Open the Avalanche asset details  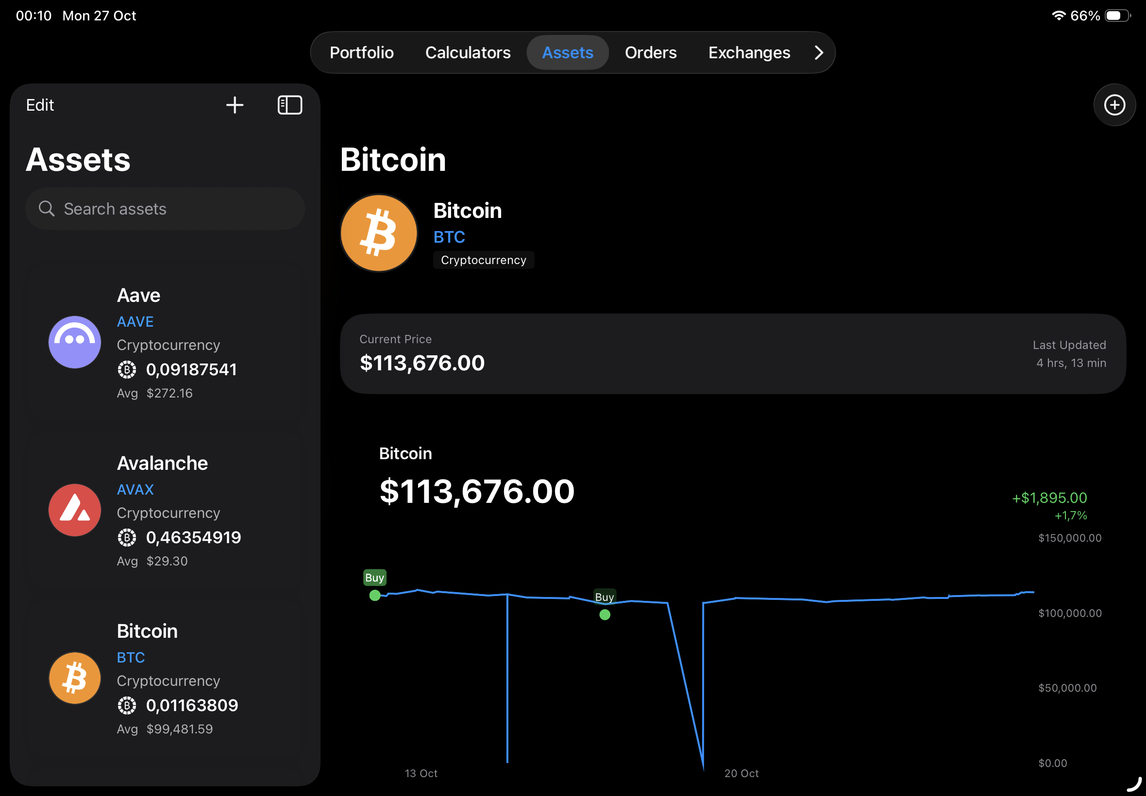pyautogui.click(x=165, y=510)
